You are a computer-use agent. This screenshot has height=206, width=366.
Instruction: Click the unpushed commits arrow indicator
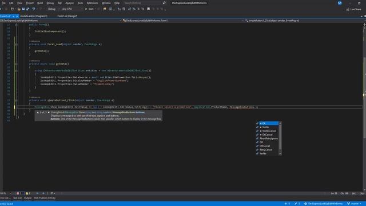(287, 204)
